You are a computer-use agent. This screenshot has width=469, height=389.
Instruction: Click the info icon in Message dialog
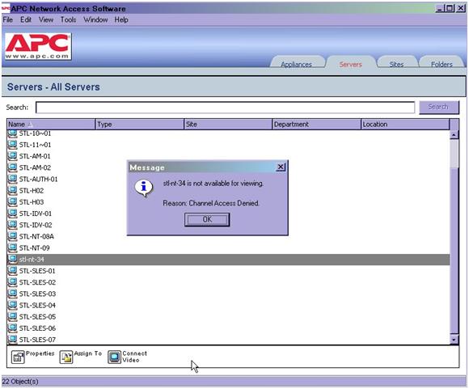144,188
